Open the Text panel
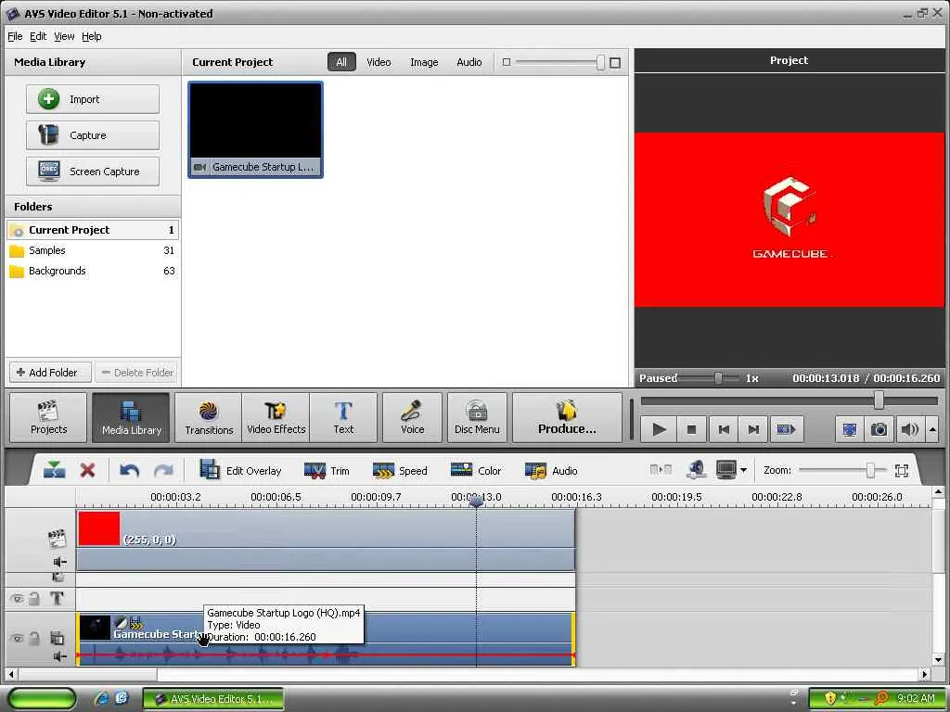Viewport: 950px width, 712px height. point(343,418)
